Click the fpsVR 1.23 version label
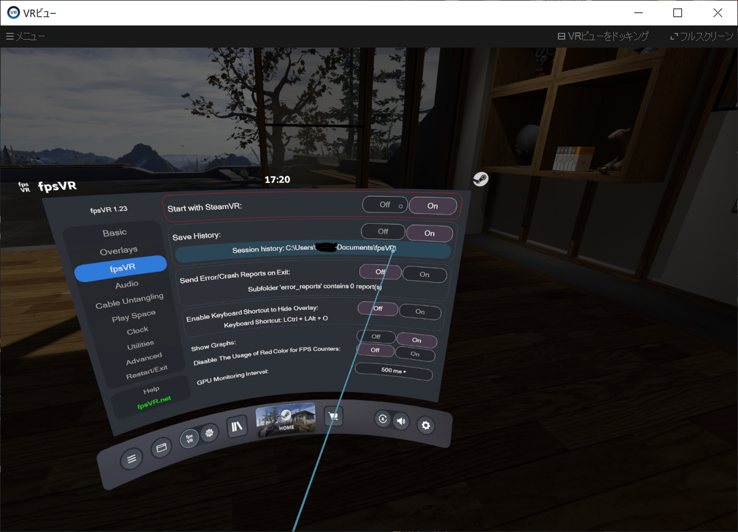Image resolution: width=738 pixels, height=532 pixels. pos(108,210)
